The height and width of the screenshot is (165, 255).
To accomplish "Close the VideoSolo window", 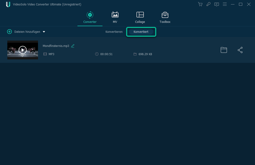I will 249,4.
